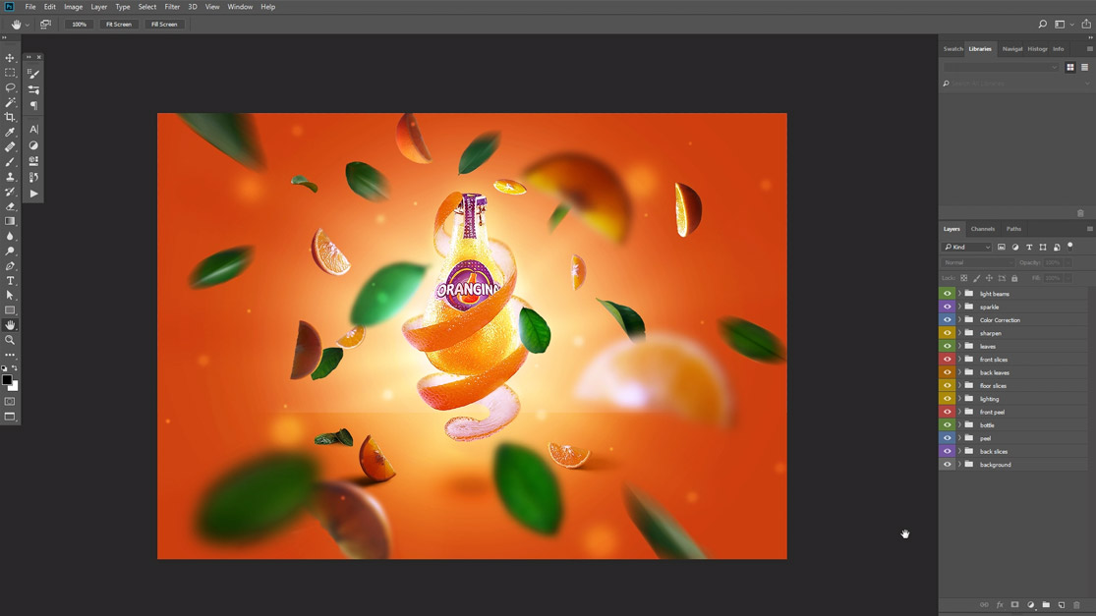The image size is (1096, 616).
Task: Hide the sharpen layer group
Action: 948,333
